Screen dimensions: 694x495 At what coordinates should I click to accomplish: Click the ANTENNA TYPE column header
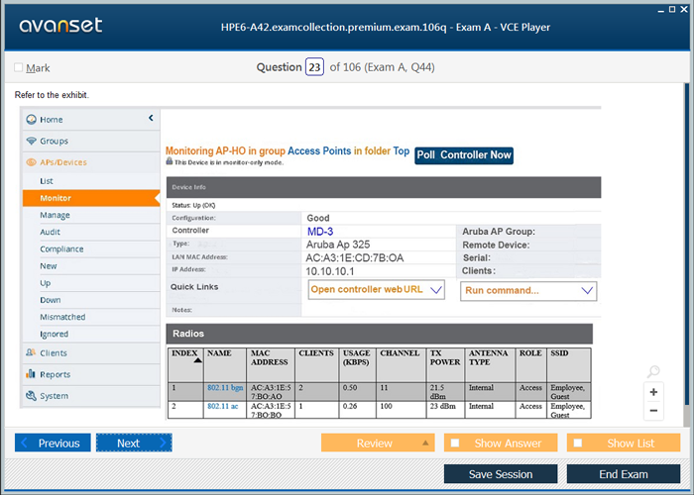point(491,365)
